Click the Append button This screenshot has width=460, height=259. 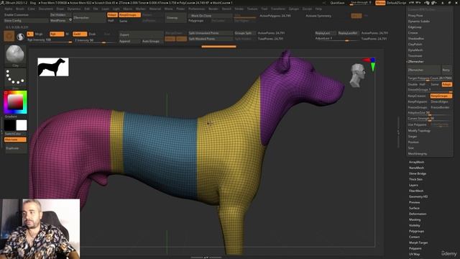pyautogui.click(x=129, y=42)
